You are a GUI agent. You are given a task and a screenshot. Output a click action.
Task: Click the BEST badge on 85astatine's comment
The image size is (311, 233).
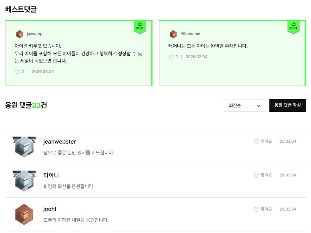[x=293, y=27]
